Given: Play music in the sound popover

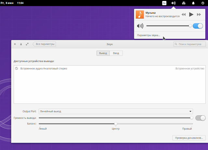Looking at the screenshot, I should tap(191, 14).
